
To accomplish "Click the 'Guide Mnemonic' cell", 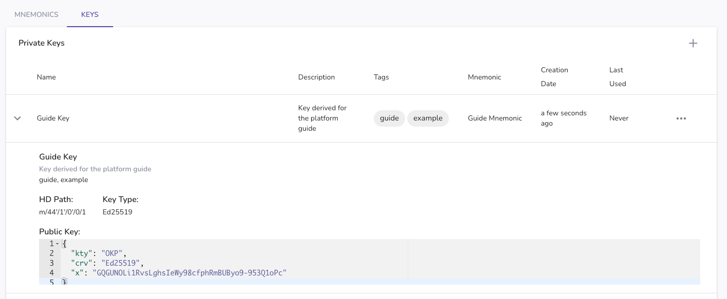I will [495, 118].
